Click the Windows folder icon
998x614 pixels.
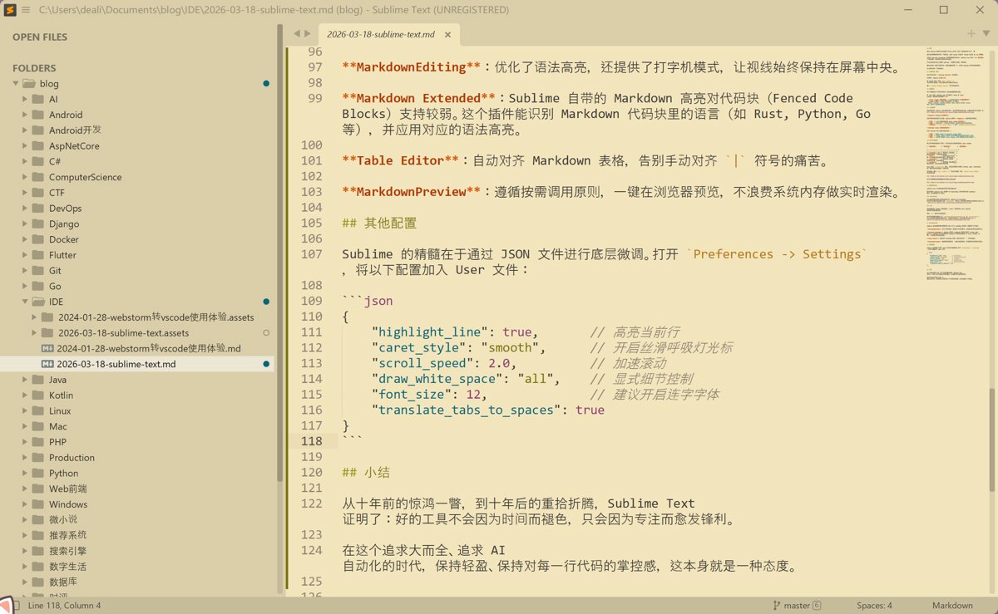pyautogui.click(x=37, y=504)
